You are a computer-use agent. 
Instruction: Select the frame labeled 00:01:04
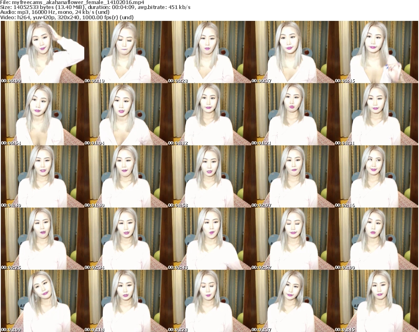126,114
